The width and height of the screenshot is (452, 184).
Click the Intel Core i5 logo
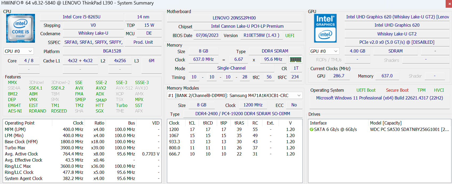click(x=21, y=28)
